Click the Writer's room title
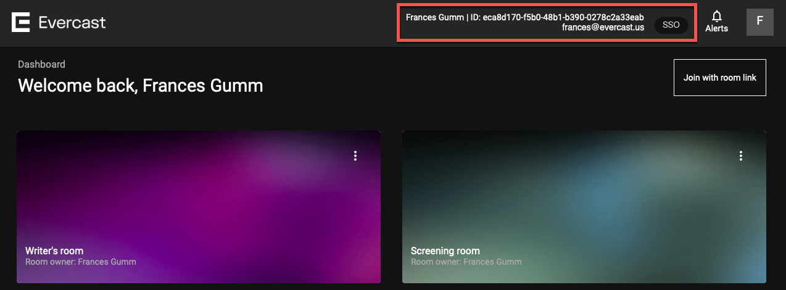This screenshot has width=786, height=290. 54,251
